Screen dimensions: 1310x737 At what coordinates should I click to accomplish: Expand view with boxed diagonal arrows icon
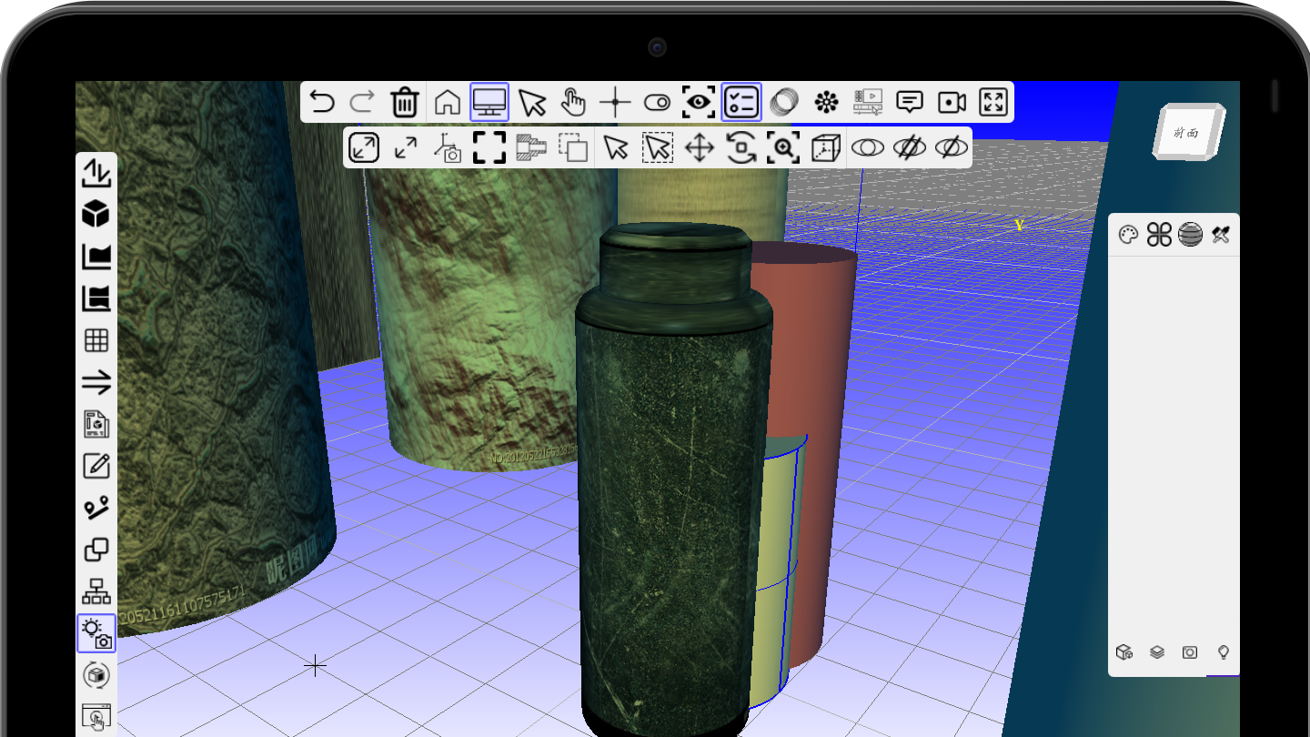[x=364, y=147]
